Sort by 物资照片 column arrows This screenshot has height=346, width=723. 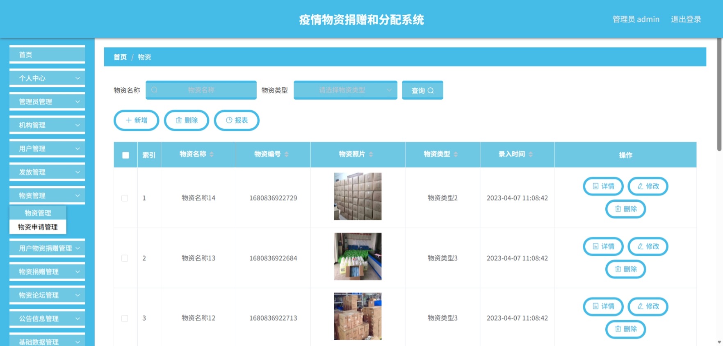point(371,154)
